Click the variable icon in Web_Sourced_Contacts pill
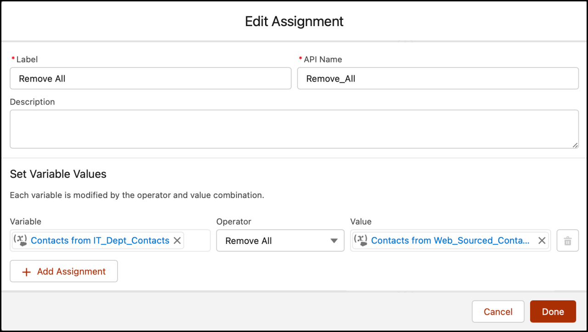588x332 pixels. click(x=361, y=240)
